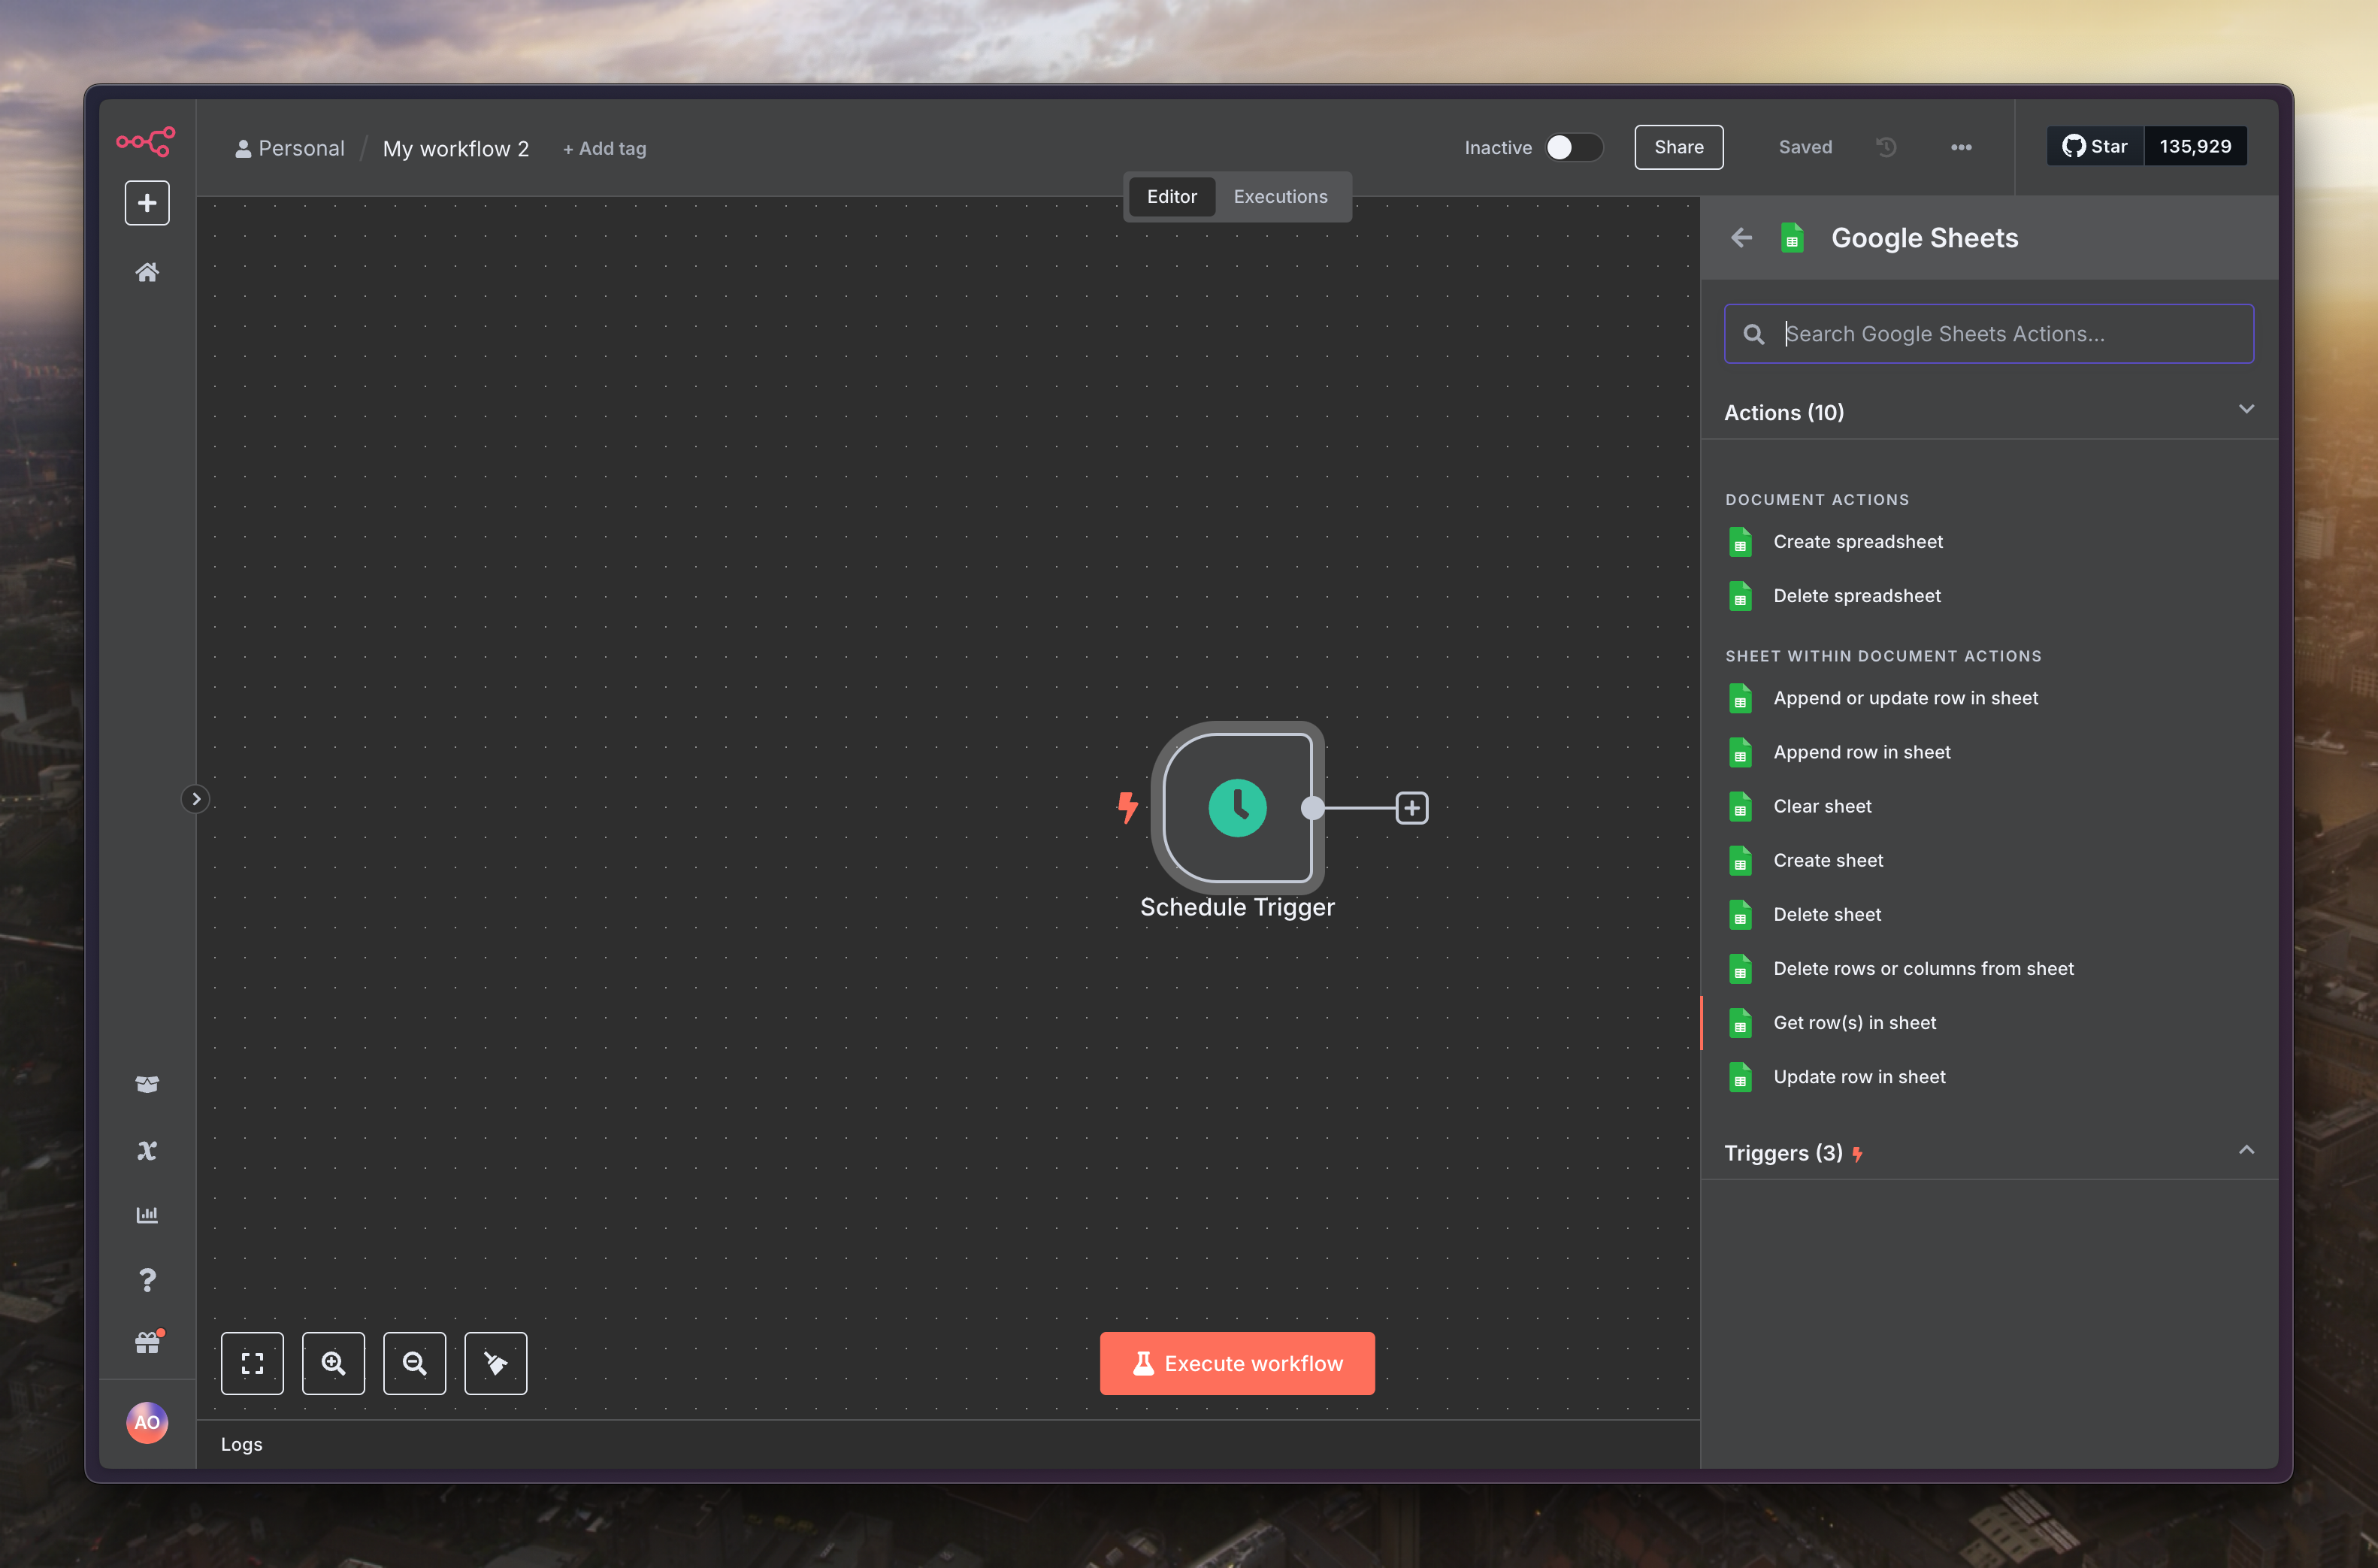Click the fit-to-view canvas button
The width and height of the screenshot is (2378, 1568).
252,1363
